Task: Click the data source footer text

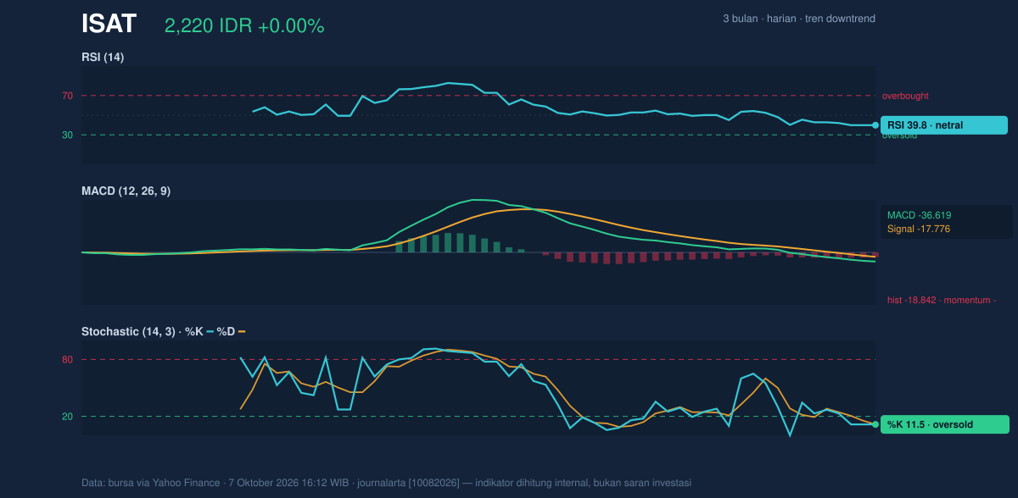Action: click(x=386, y=483)
